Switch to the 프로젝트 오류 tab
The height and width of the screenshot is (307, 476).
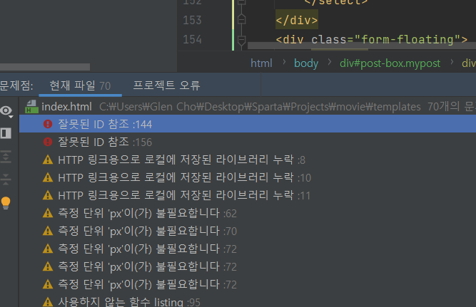click(x=167, y=85)
